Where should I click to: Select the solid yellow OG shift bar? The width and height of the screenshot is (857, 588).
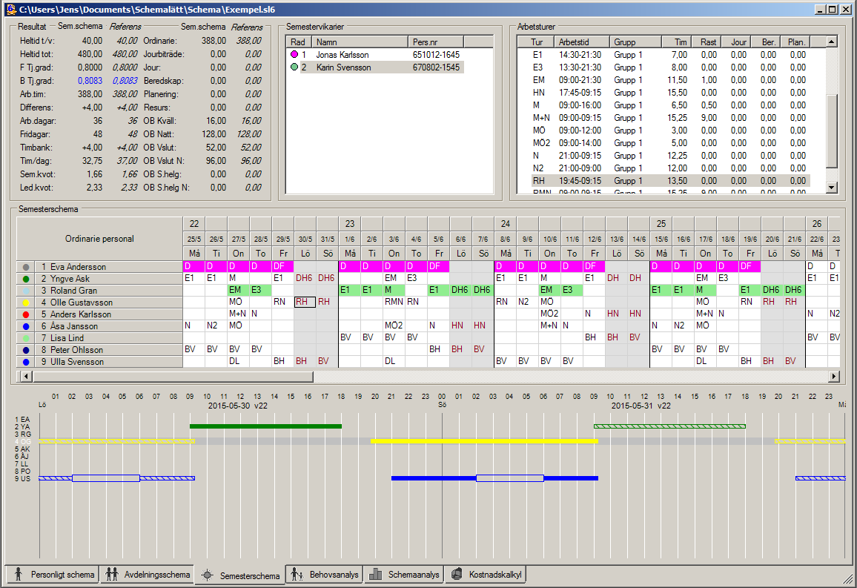(x=484, y=441)
